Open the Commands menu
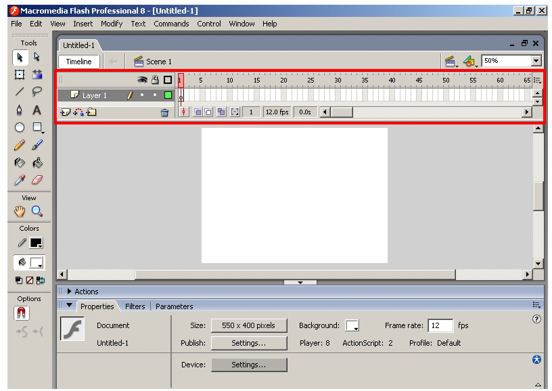Image resolution: width=552 pixels, height=391 pixels. coord(171,24)
